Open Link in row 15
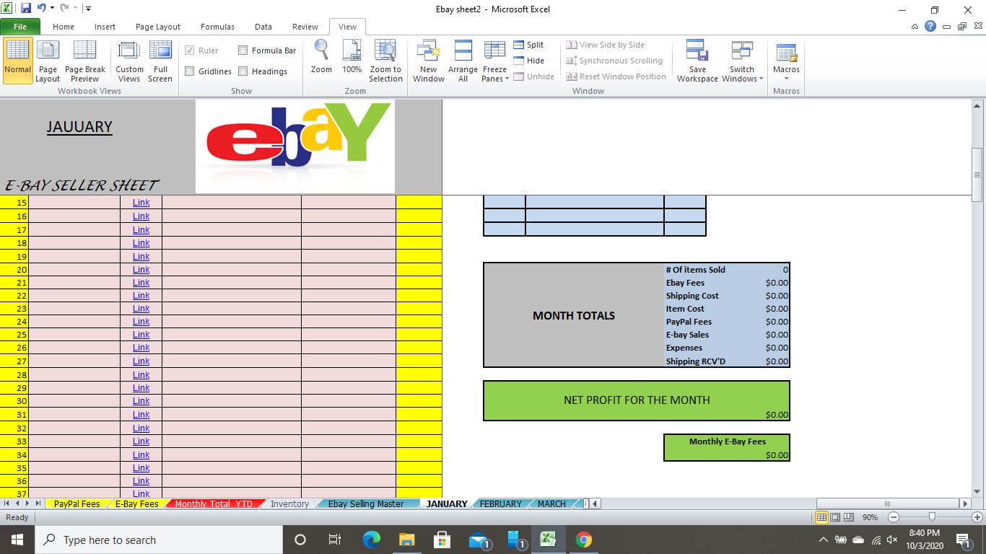The image size is (986, 554). point(141,203)
